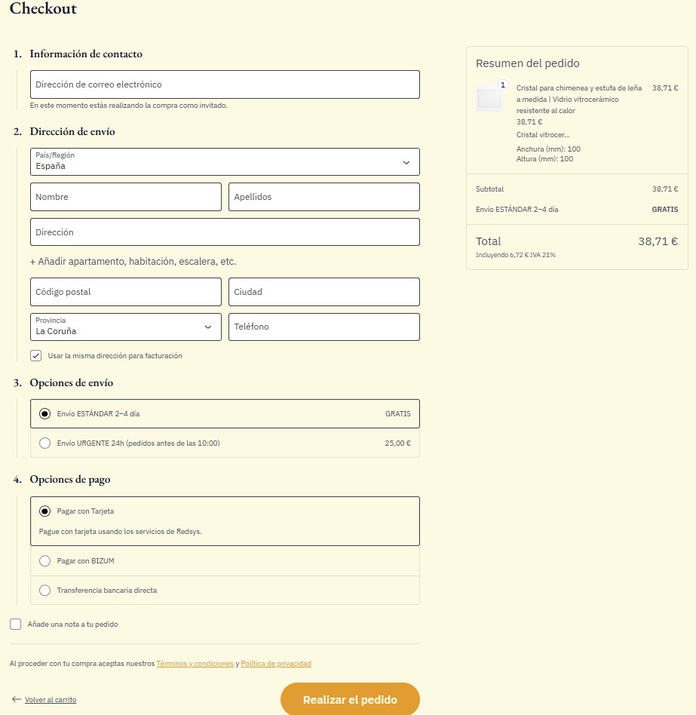696x715 pixels.
Task: Expand the Provincia dropdown
Action: pos(126,327)
